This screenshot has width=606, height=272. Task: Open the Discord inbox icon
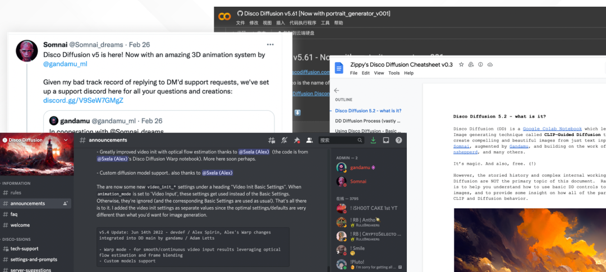pyautogui.click(x=385, y=140)
